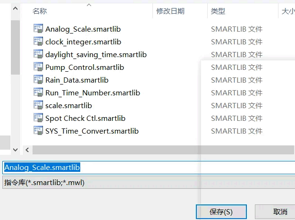The image size is (295, 220).
Task: Select the SYS_Time_Convert.smartlib file name
Action: click(x=92, y=131)
